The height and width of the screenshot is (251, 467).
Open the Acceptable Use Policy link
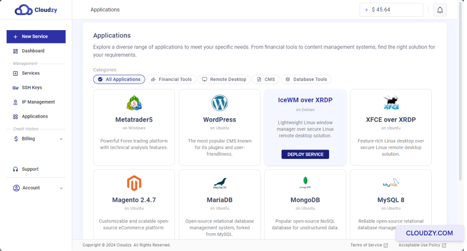(420, 245)
